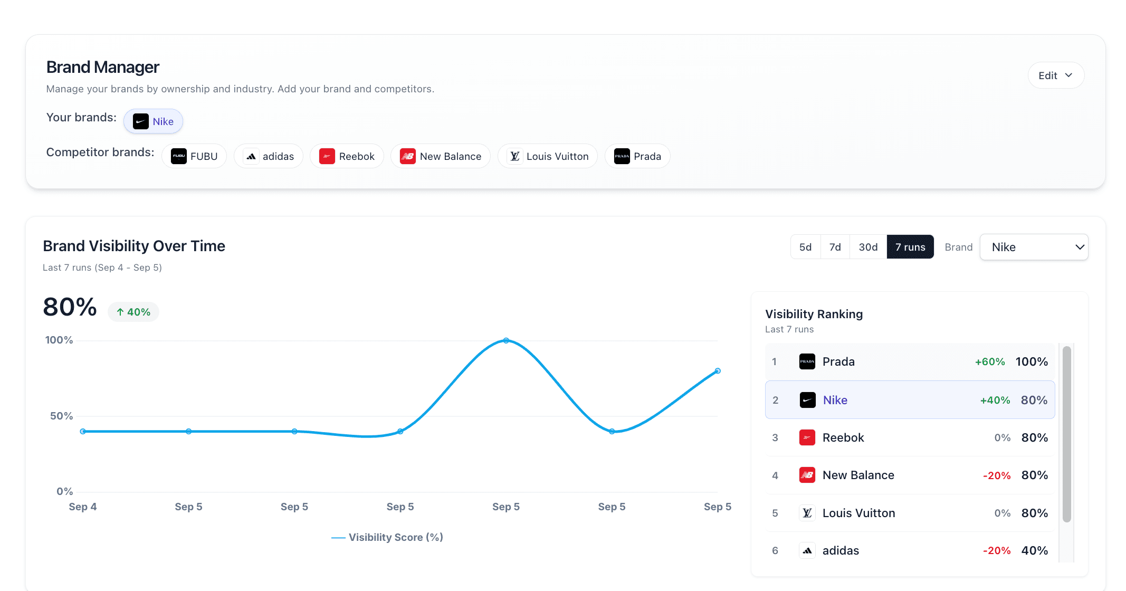Click the chevron arrow on the Edit button
The width and height of the screenshot is (1126, 591).
click(1068, 75)
